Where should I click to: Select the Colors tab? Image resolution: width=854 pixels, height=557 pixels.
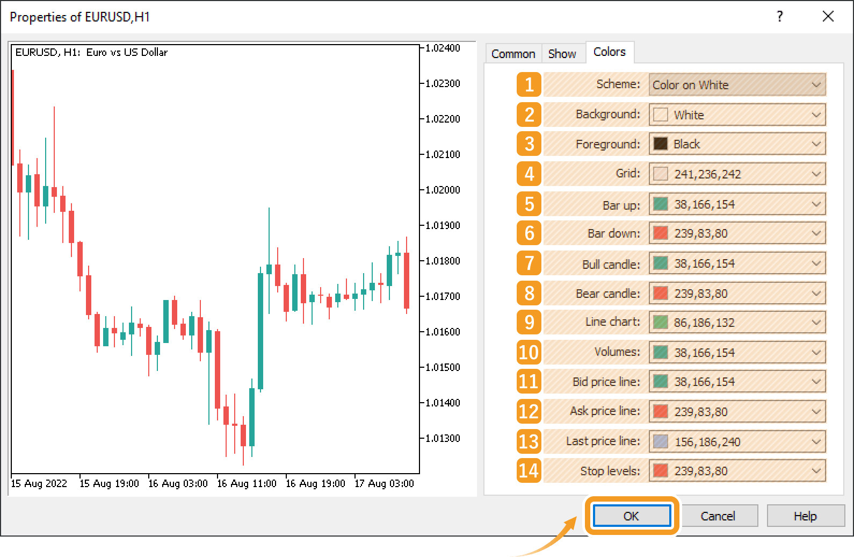click(x=609, y=52)
